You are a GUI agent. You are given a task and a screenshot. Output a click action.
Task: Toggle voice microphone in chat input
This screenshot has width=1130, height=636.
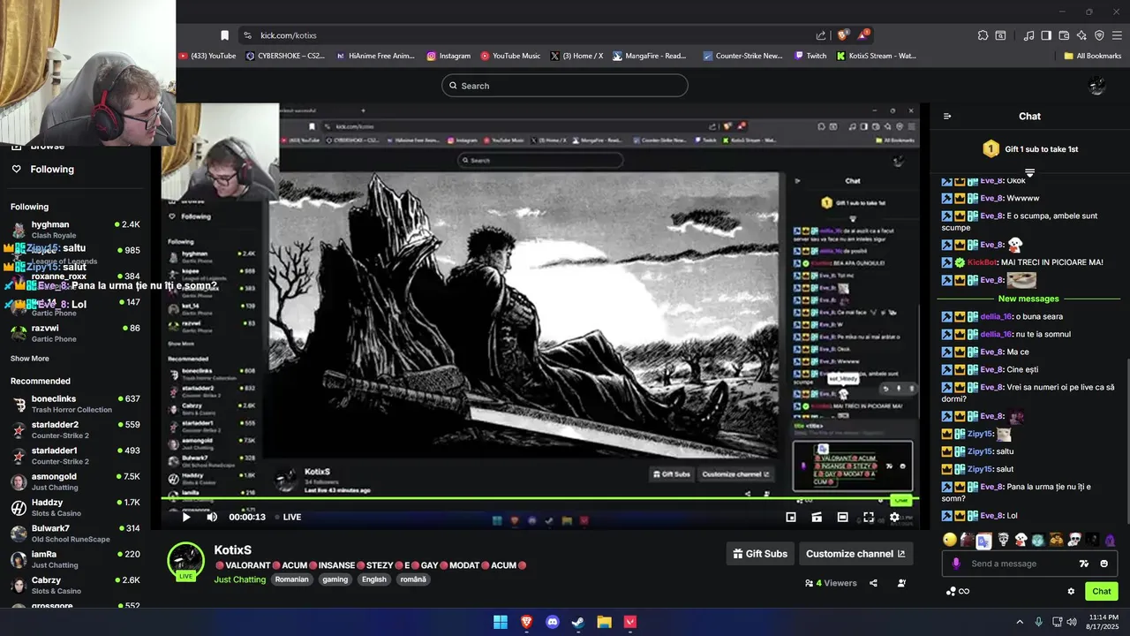tap(956, 564)
